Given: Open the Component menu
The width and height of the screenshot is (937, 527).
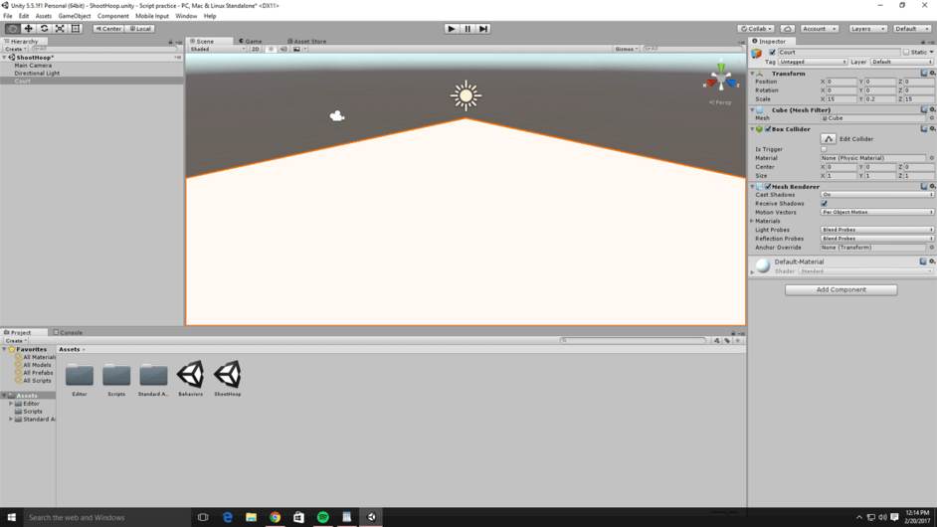Looking at the screenshot, I should [x=113, y=16].
